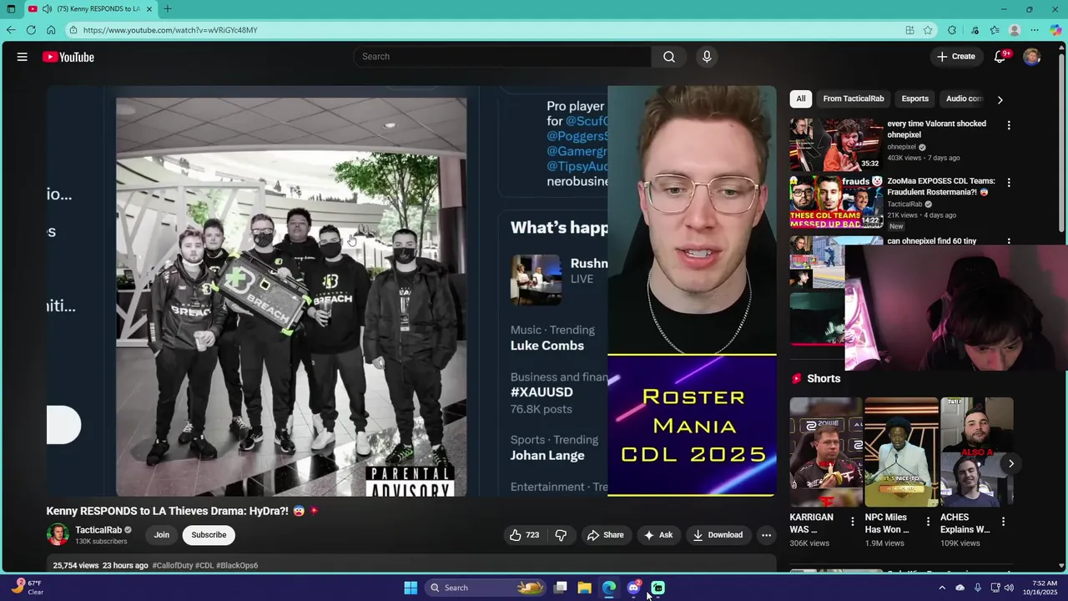1068x601 pixels.
Task: Go to the YouTube home logo
Action: (68, 57)
